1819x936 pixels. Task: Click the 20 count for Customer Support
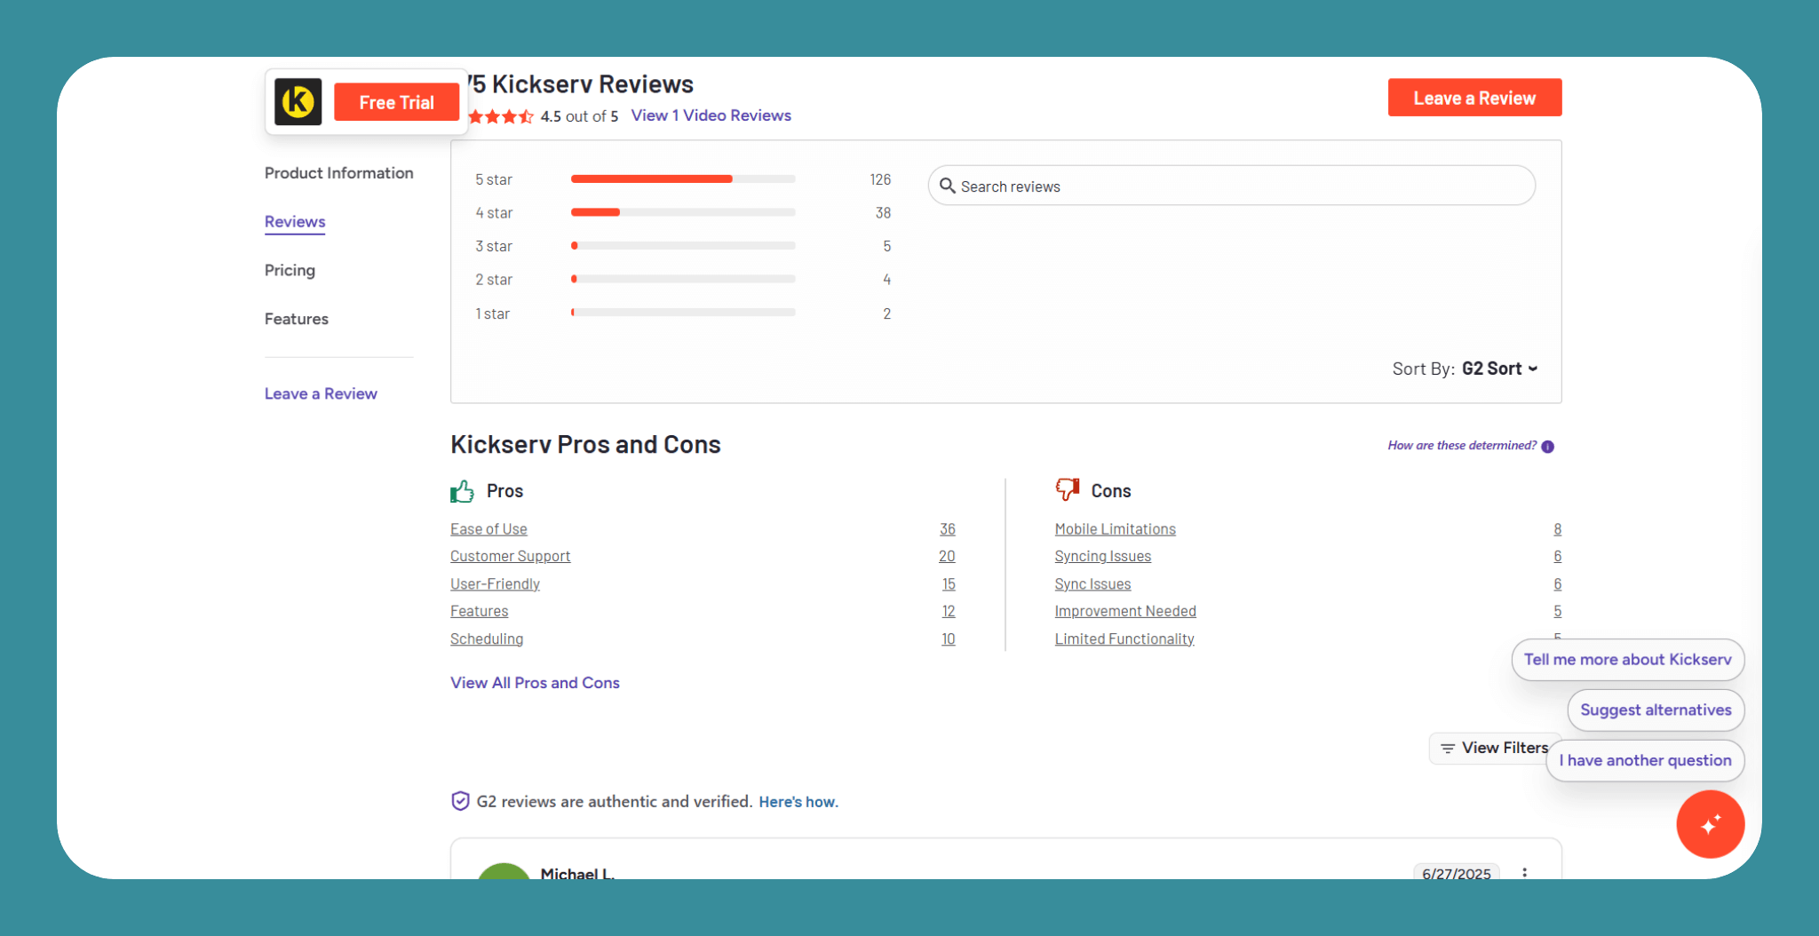[947, 556]
